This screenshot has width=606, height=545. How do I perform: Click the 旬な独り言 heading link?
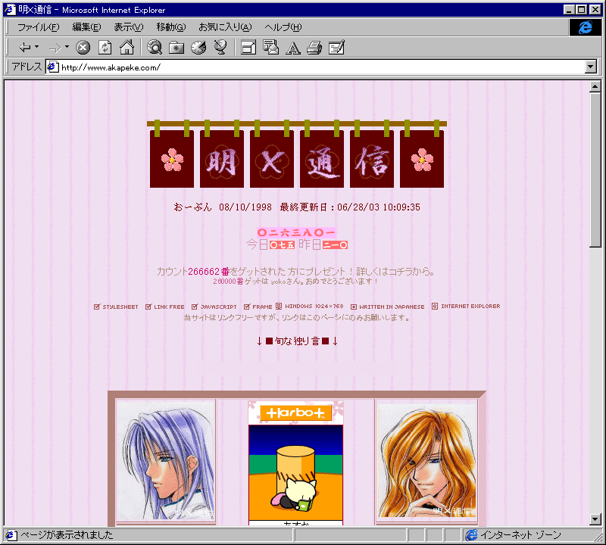pyautogui.click(x=297, y=341)
